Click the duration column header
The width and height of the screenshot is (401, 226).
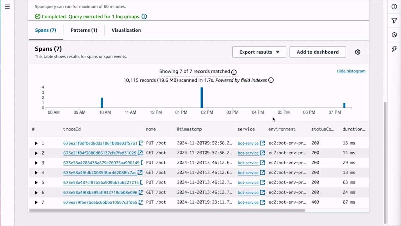point(354,129)
